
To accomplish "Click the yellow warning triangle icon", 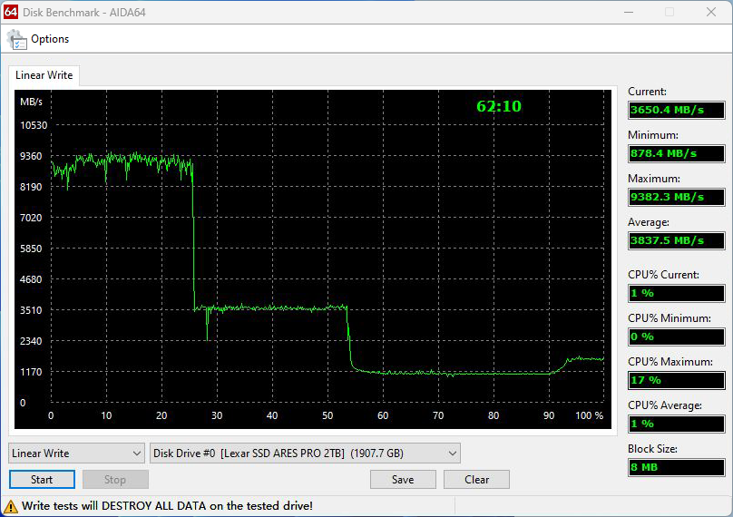I will (x=11, y=506).
